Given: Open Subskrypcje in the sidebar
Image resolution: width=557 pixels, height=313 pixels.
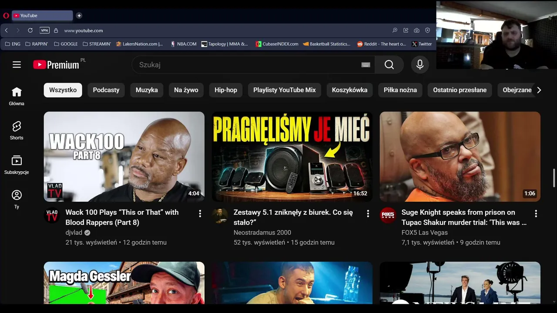Looking at the screenshot, I should tap(17, 165).
